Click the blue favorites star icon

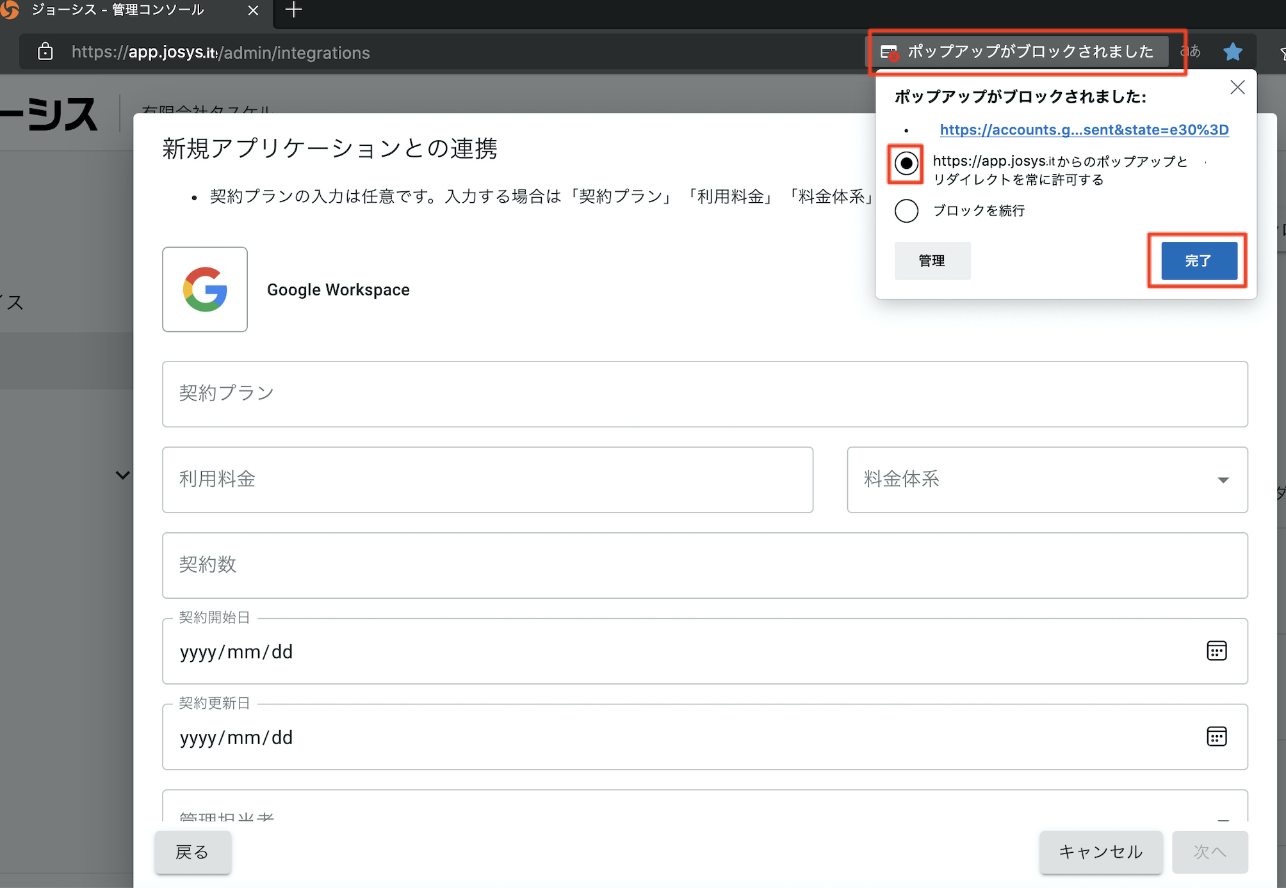pos(1232,52)
